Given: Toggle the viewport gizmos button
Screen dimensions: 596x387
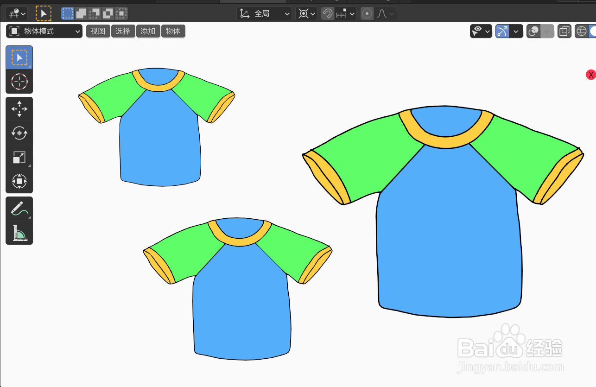Looking at the screenshot, I should coord(502,31).
